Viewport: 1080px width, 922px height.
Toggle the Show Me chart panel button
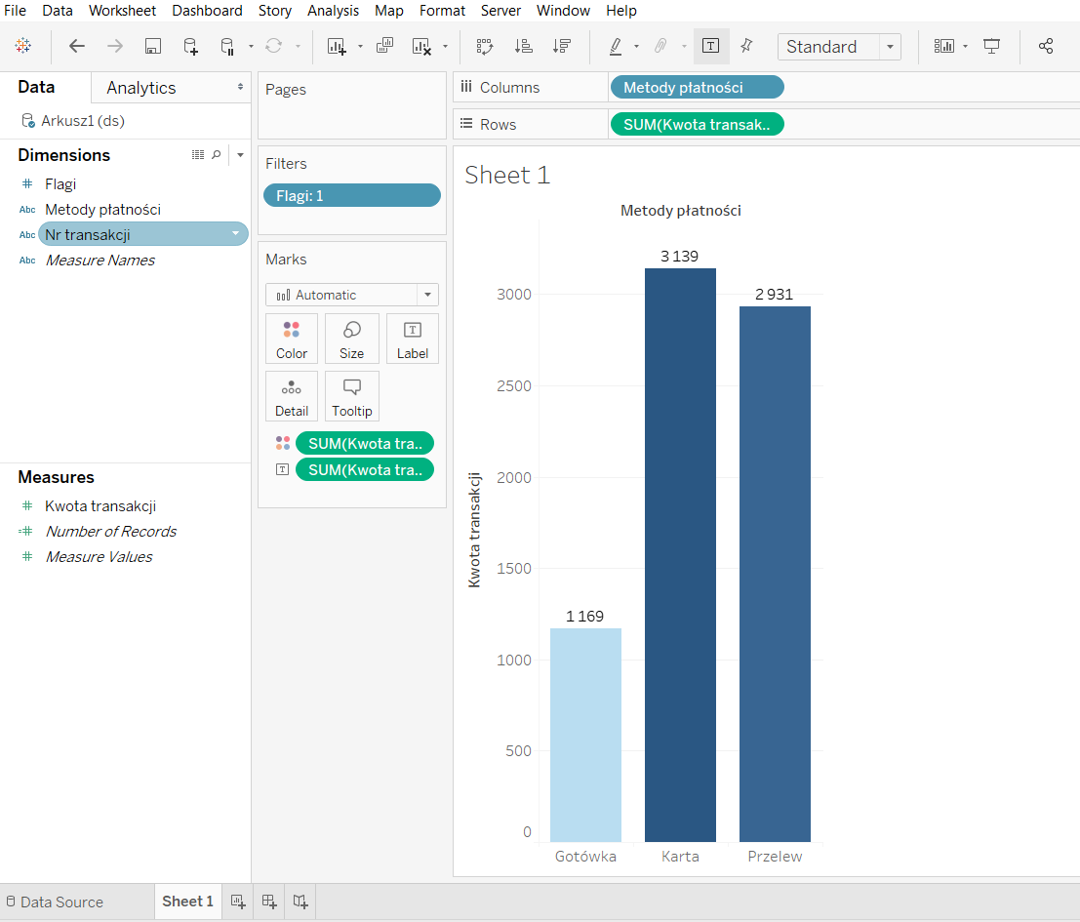pos(943,46)
